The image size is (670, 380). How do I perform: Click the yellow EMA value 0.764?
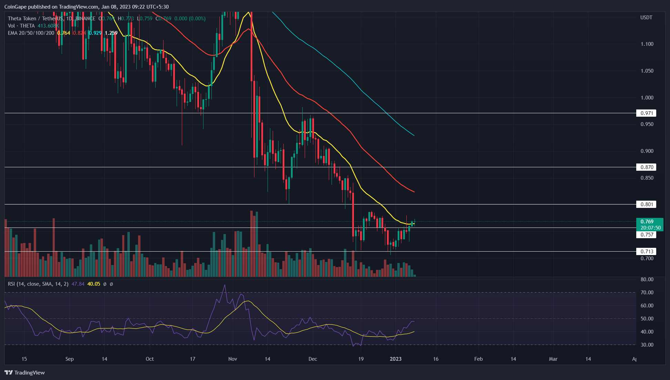pos(64,33)
